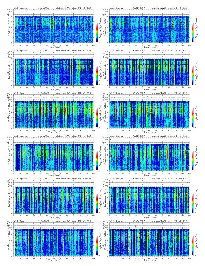Click the PSD color bar of the 11:20:0 panel
This screenshot has height=266, width=205.
97,246
